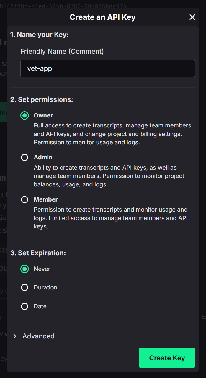Image resolution: width=206 pixels, height=378 pixels.
Task: Pick the Member permission radio button
Action: (24, 199)
